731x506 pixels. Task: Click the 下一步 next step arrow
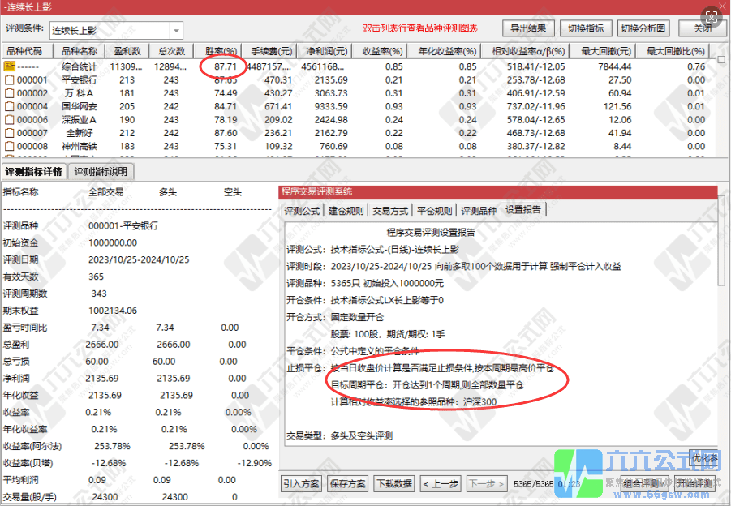pyautogui.click(x=485, y=483)
